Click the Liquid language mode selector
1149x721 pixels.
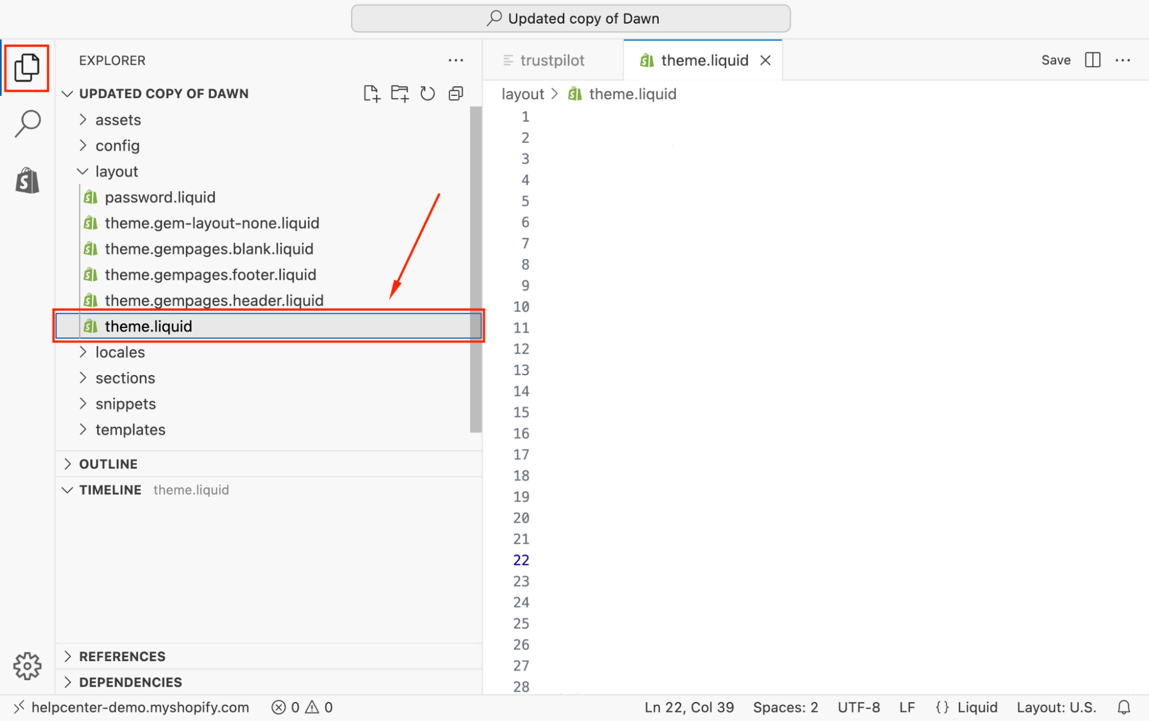[967, 707]
